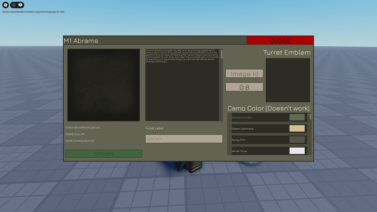Click the Camo Color (Doesn't work) heading
The width and height of the screenshot is (377, 212).
tap(269, 108)
